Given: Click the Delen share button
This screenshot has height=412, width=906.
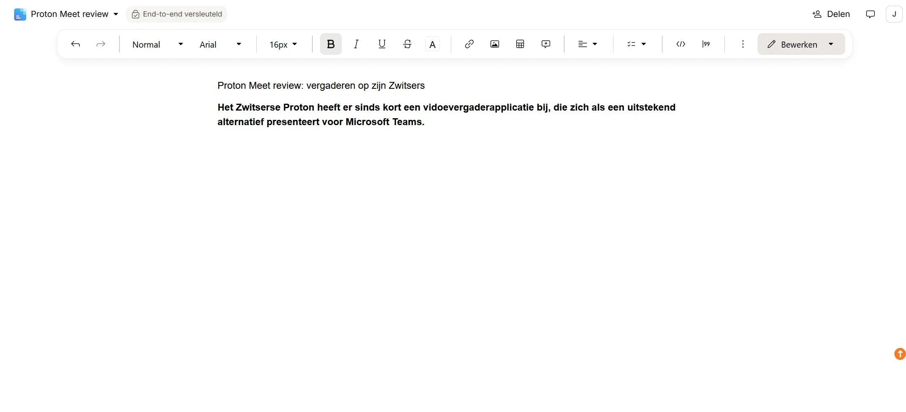Looking at the screenshot, I should pos(831,14).
